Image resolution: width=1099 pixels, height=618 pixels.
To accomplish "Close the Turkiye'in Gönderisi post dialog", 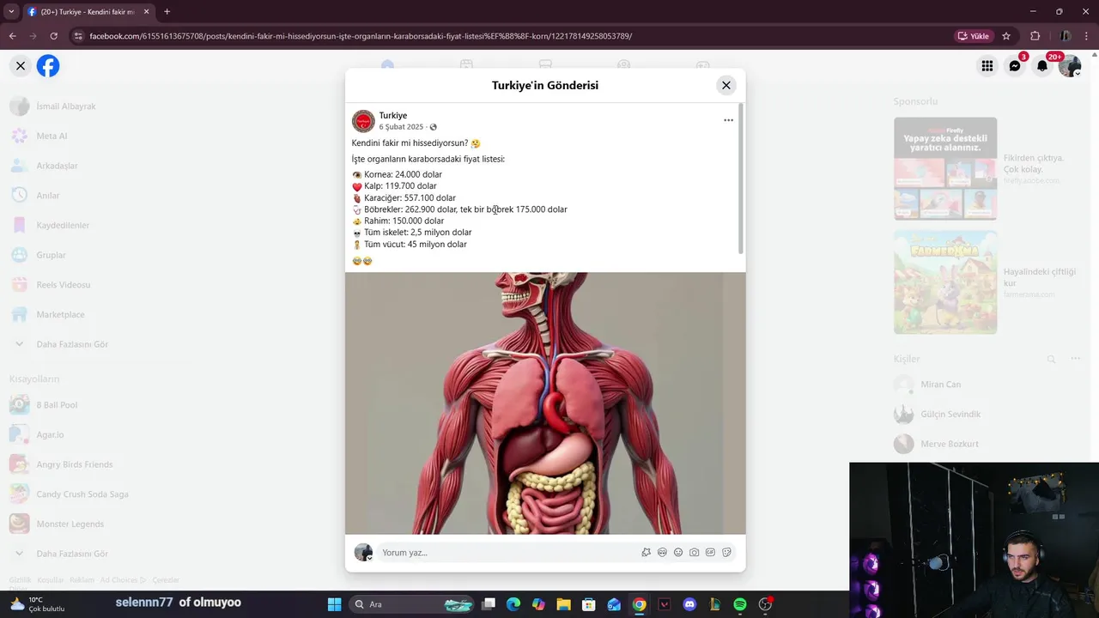I will (726, 85).
